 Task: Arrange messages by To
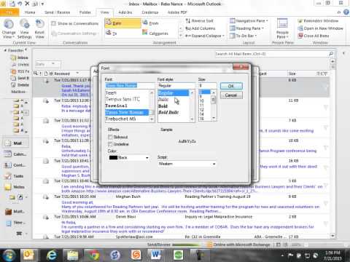[x=112, y=33]
